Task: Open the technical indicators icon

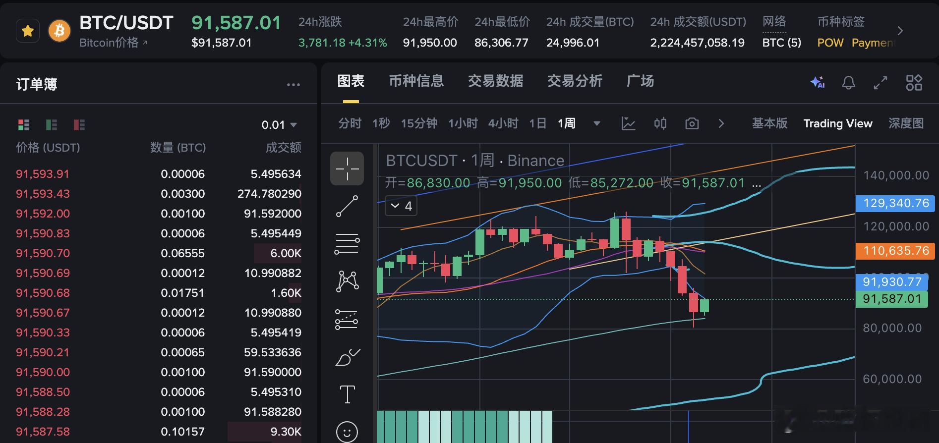Action: (x=628, y=123)
